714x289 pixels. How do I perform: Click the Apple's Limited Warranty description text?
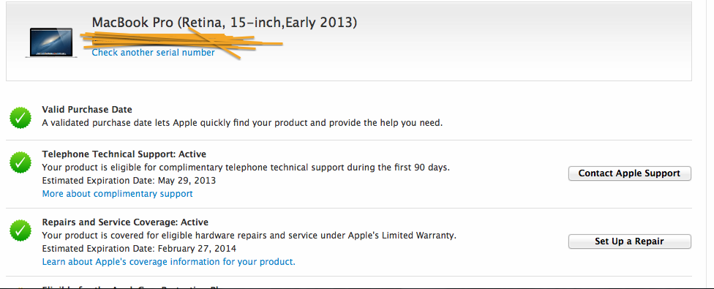pos(249,236)
